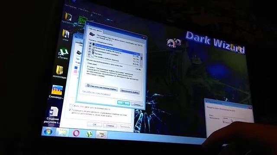Select the second desktop folder icon from top
Image resolution: width=277 pixels, height=155 pixels.
66,34
